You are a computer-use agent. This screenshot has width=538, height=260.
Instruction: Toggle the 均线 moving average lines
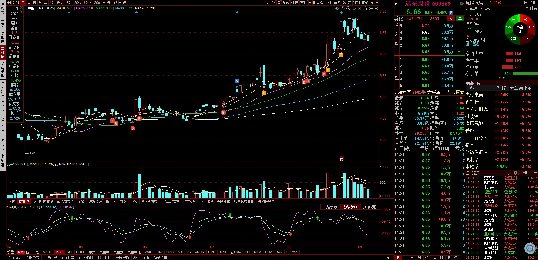tap(328, 3)
